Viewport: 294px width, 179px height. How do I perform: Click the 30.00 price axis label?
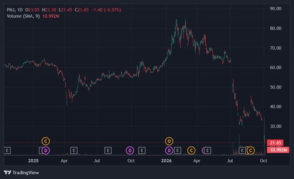tap(276, 126)
